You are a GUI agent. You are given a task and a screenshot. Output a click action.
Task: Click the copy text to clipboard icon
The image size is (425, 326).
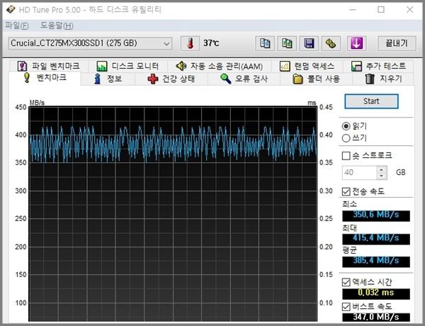(265, 43)
